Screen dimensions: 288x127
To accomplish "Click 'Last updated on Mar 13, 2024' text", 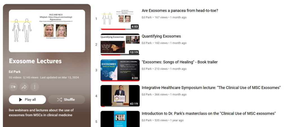I will (x=59, y=77).
